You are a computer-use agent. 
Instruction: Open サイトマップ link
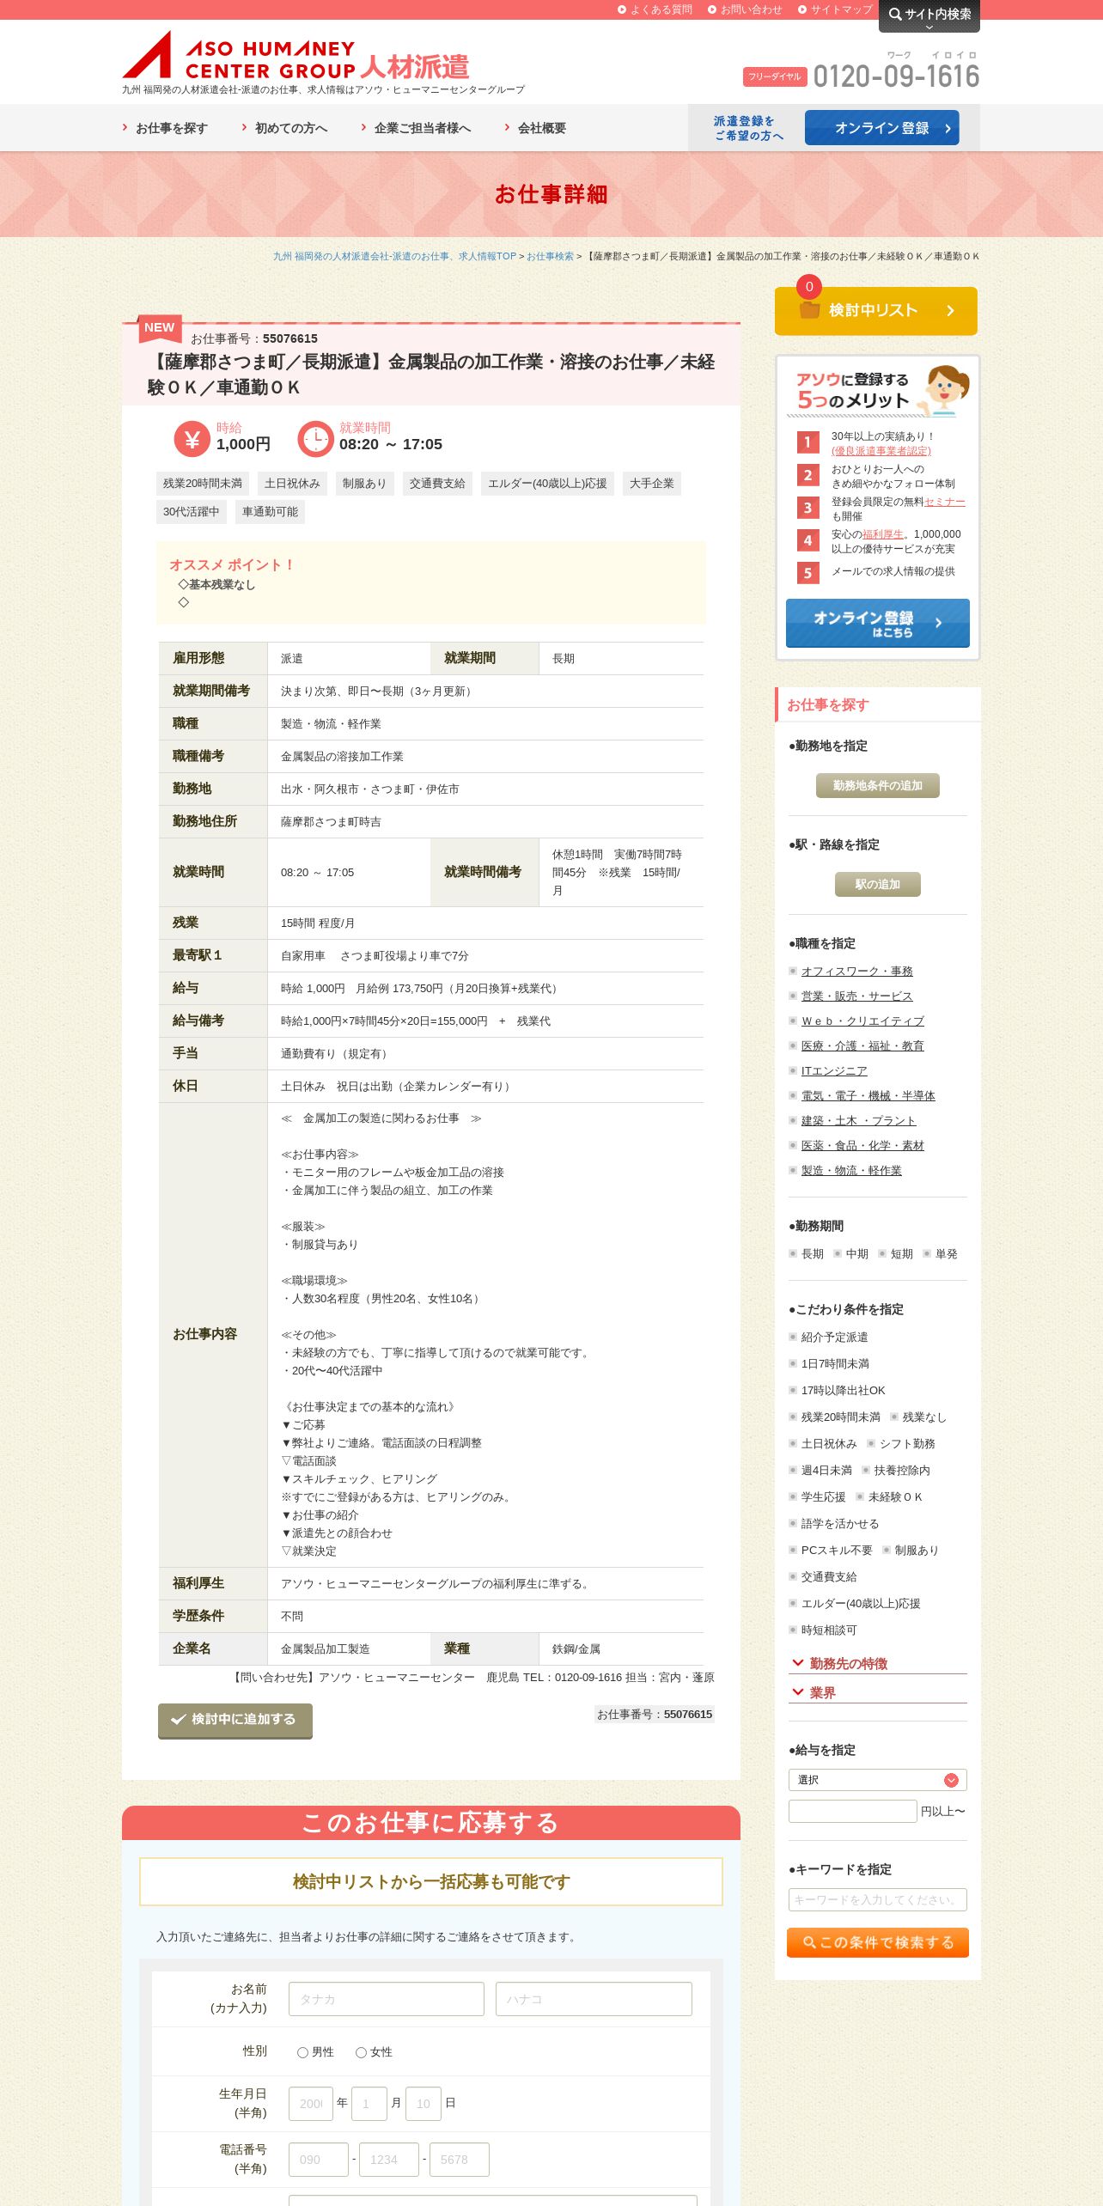tap(841, 9)
